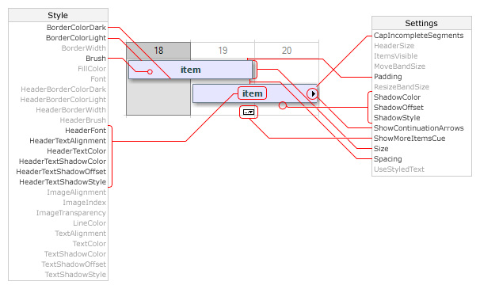Select BorderColorDark in the Style list
The height and width of the screenshot is (289, 480).
pos(76,28)
